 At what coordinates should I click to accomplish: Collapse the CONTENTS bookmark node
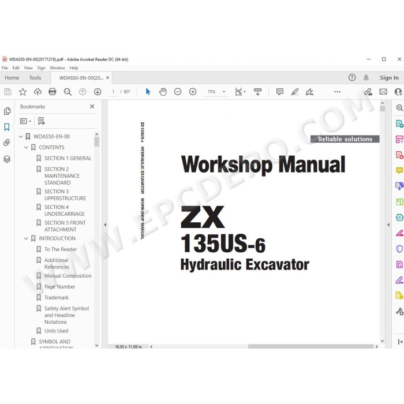point(26,147)
